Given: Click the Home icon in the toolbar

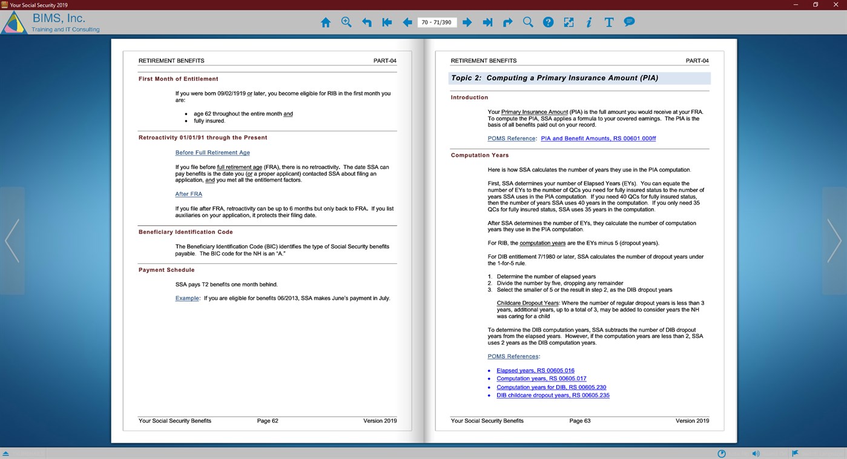Looking at the screenshot, I should [x=326, y=22].
